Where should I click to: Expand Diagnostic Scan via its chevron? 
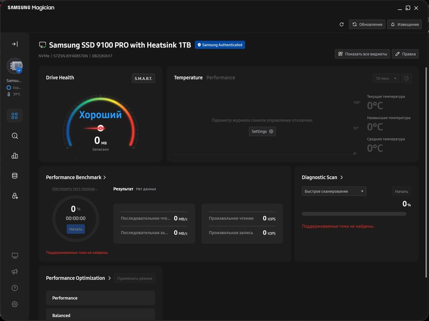point(342,177)
